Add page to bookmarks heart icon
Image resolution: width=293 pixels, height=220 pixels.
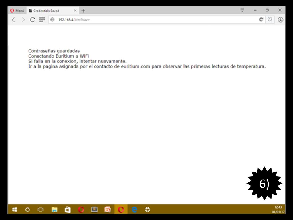pyautogui.click(x=270, y=19)
